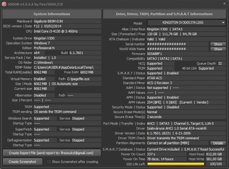This screenshot has height=169, width=229.
Task: Click pagefile path C:\pagefile.sys
Action: click(x=78, y=79)
